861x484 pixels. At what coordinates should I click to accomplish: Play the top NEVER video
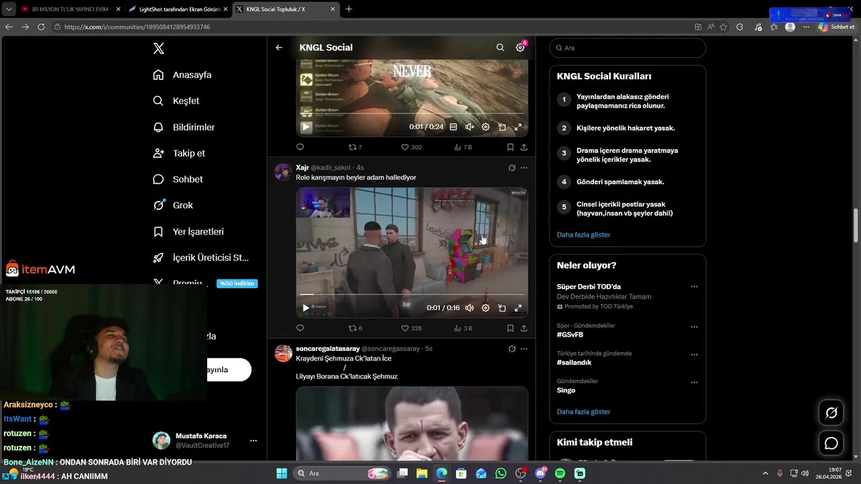point(306,127)
